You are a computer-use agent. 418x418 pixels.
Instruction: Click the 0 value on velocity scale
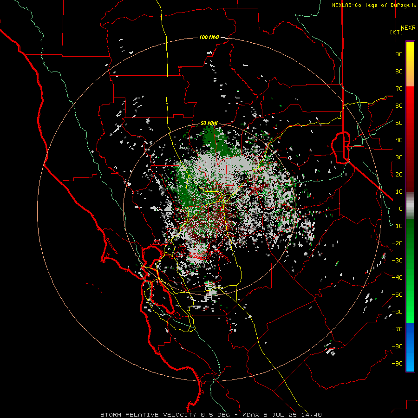click(401, 209)
